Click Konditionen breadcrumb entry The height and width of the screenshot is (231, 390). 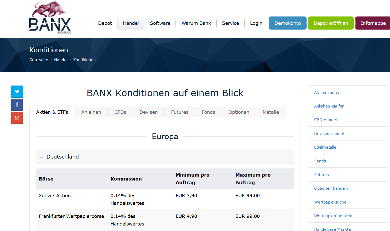click(x=84, y=60)
